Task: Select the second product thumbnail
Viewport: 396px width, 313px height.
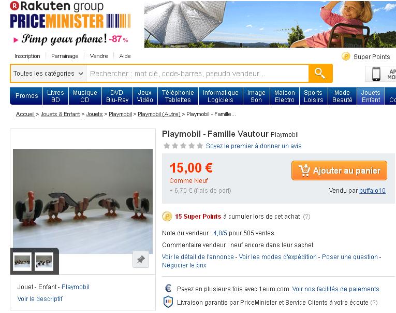Action: (x=44, y=262)
